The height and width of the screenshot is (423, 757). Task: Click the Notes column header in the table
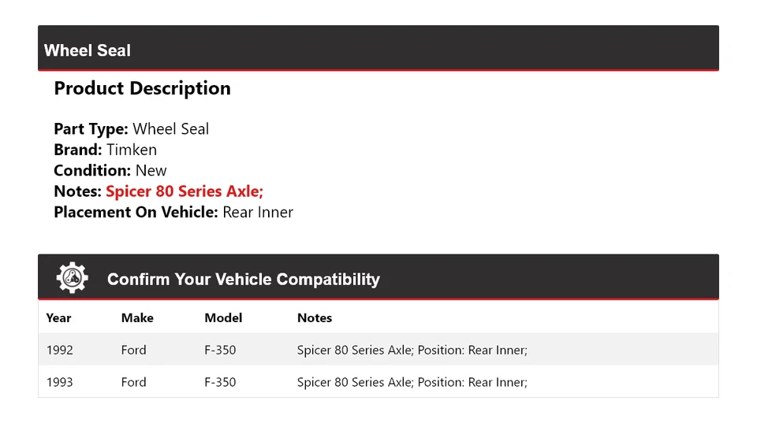(315, 318)
